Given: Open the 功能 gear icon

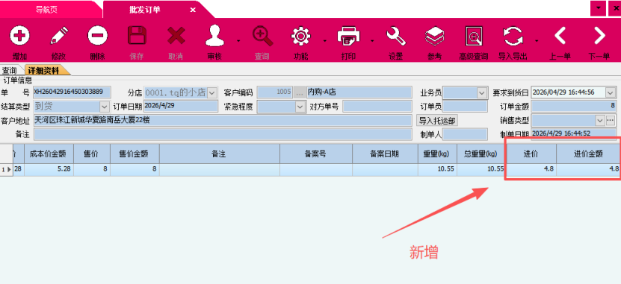Looking at the screenshot, I should coord(301,37).
